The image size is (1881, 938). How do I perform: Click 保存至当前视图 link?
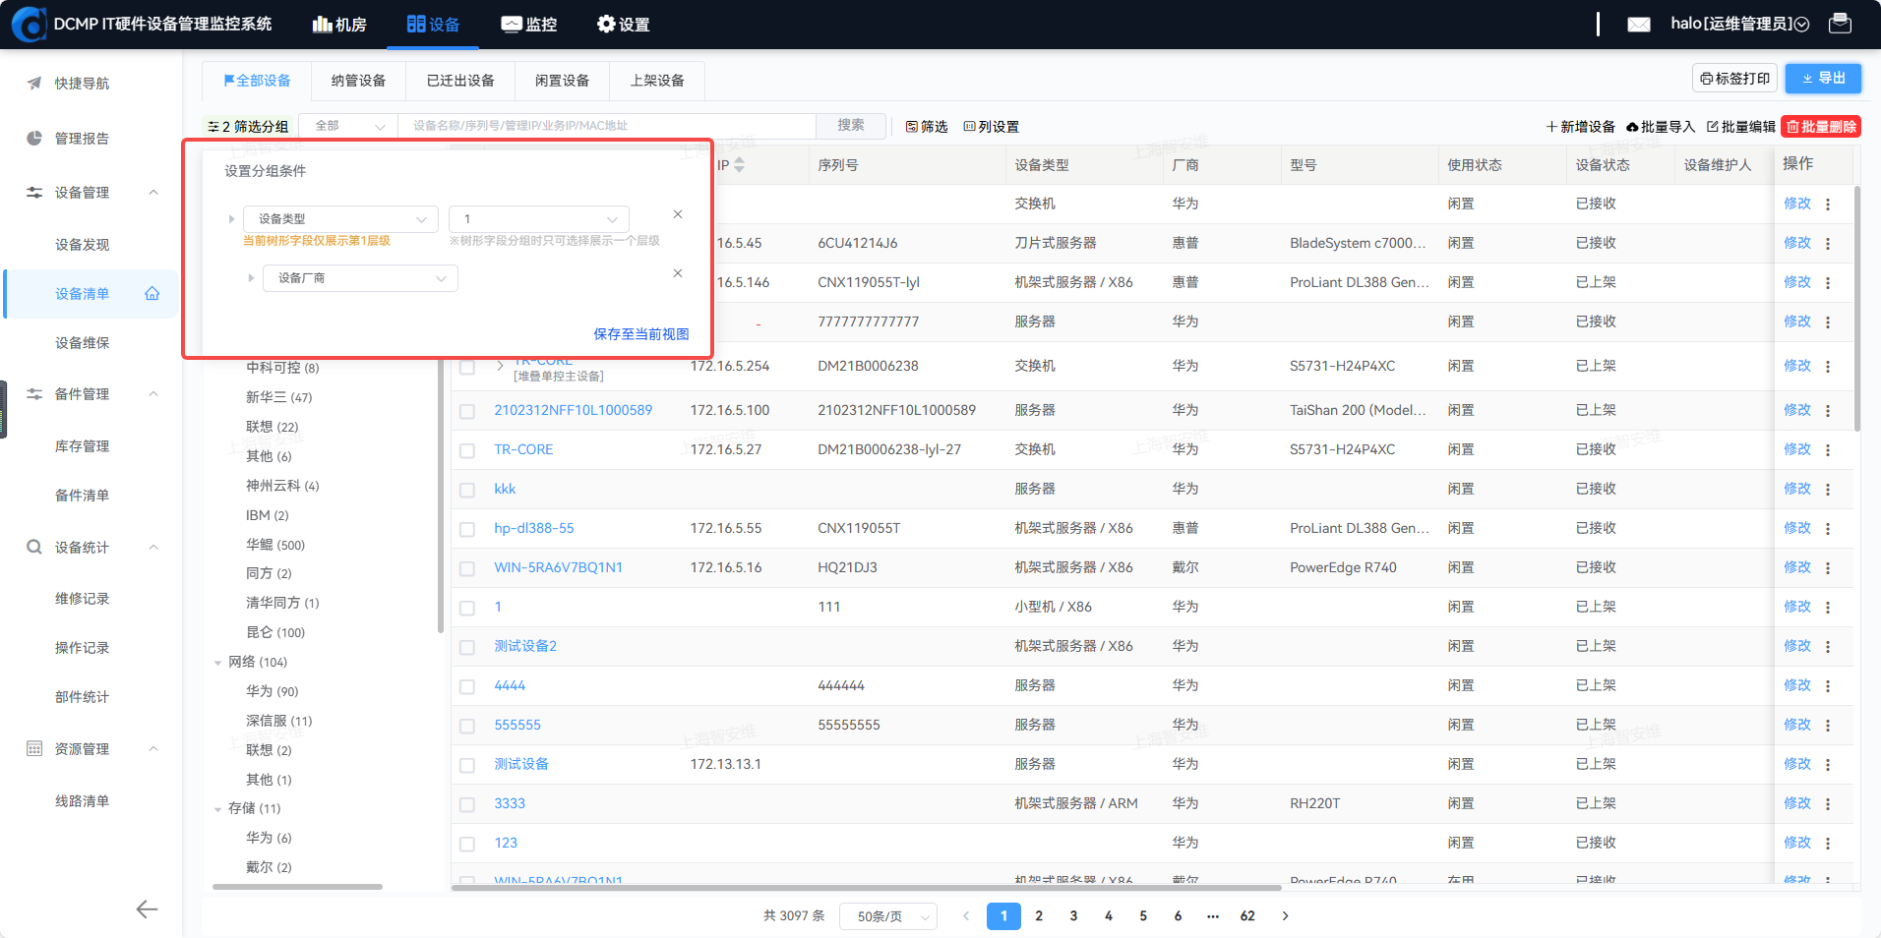click(641, 334)
